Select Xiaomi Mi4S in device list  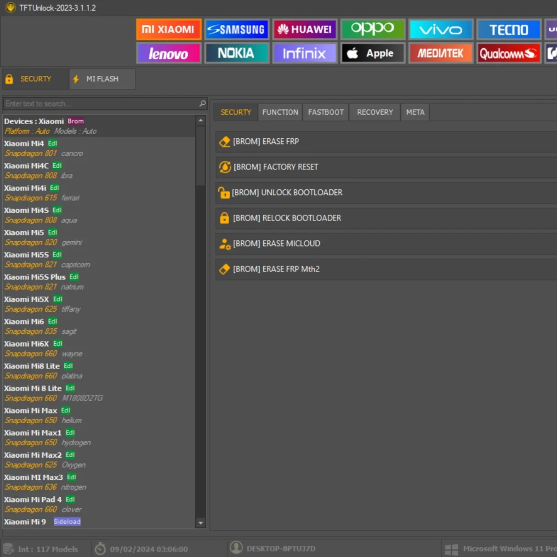(x=99, y=215)
